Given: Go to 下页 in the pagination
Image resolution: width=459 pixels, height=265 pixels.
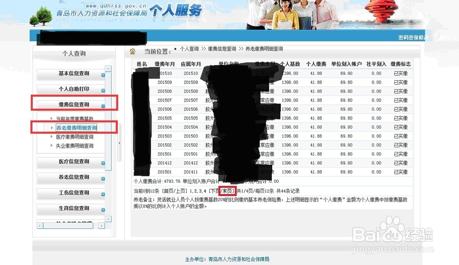Looking at the screenshot, I should 214,191.
